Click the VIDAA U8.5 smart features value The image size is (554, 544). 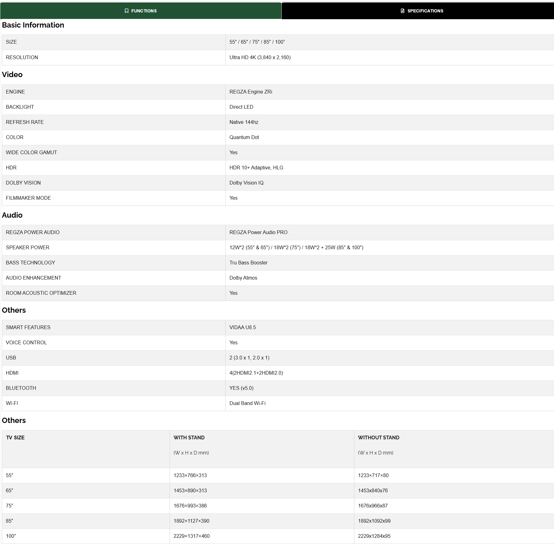[x=242, y=327]
